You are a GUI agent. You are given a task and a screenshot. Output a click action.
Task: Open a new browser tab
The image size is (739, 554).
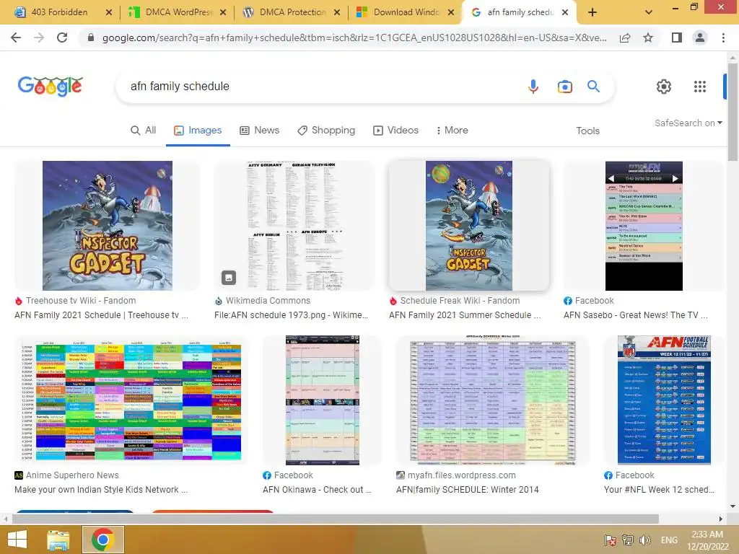(592, 12)
